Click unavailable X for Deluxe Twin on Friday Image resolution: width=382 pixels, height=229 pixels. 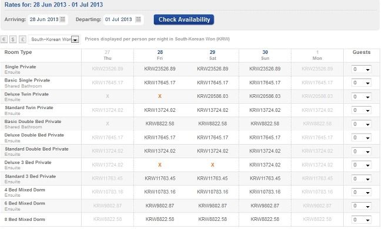tap(160, 96)
